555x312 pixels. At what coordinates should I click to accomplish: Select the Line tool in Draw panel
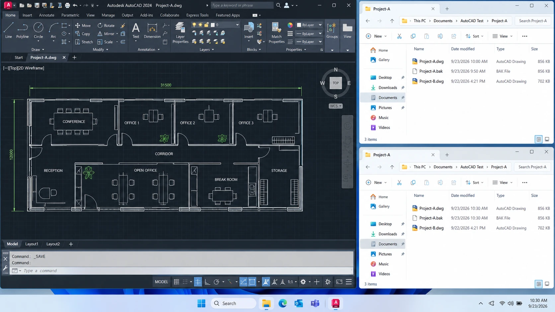click(x=9, y=31)
